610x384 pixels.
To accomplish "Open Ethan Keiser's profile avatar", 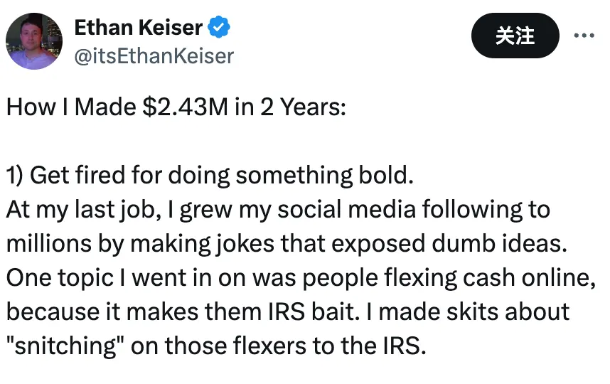I will [x=33, y=41].
